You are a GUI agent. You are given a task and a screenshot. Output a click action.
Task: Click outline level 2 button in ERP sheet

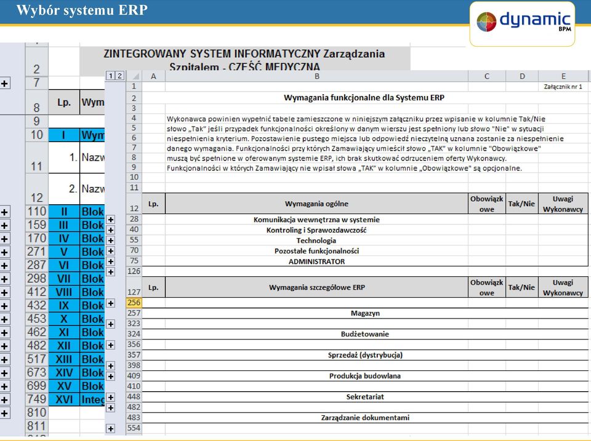[x=119, y=76]
